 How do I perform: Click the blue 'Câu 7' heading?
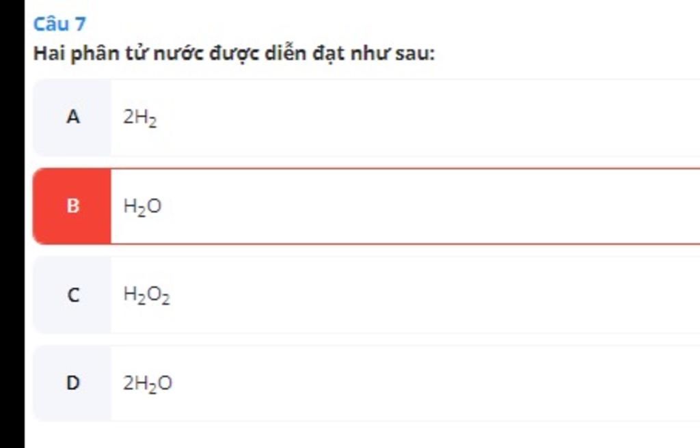coord(59,24)
